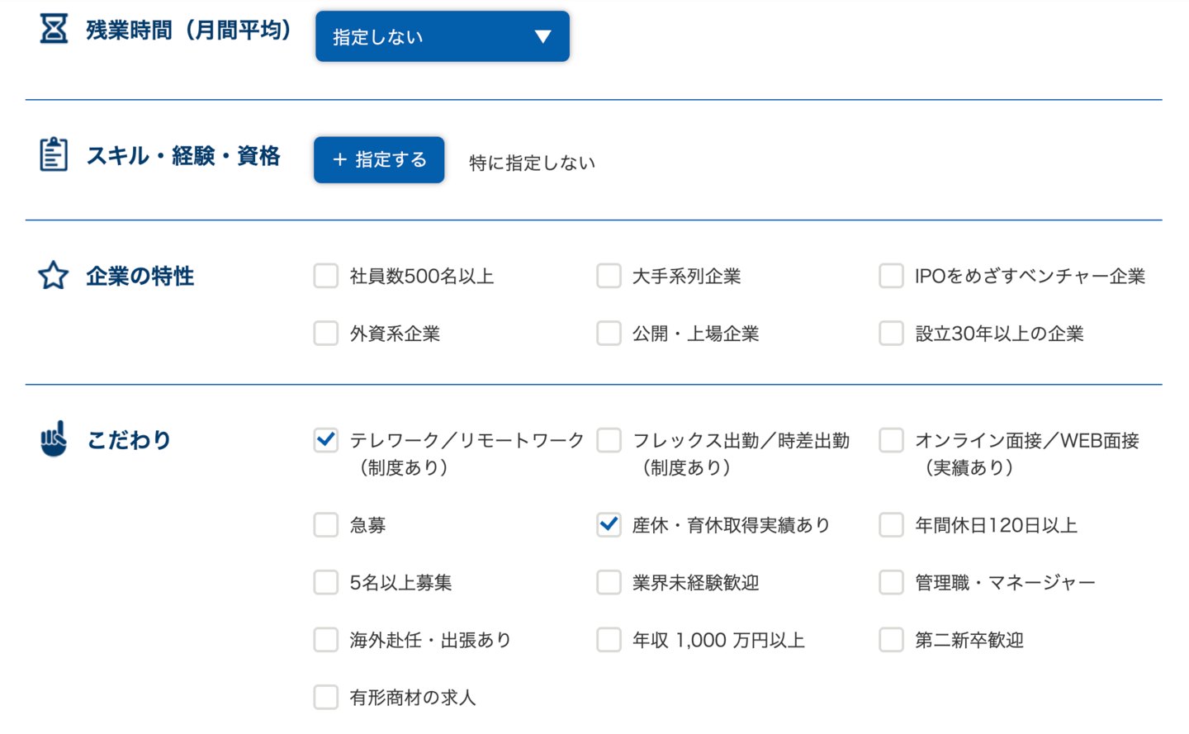Screen dimensions: 1189x734
Task: Check the 大手系列企業 checkbox
Action: click(609, 276)
